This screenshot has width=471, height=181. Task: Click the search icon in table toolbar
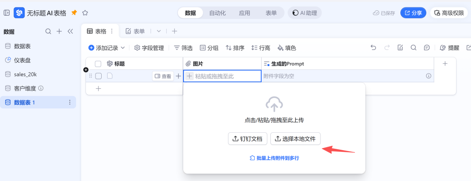413,48
